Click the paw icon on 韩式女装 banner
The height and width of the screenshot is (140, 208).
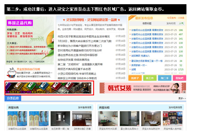[x=184, y=92]
